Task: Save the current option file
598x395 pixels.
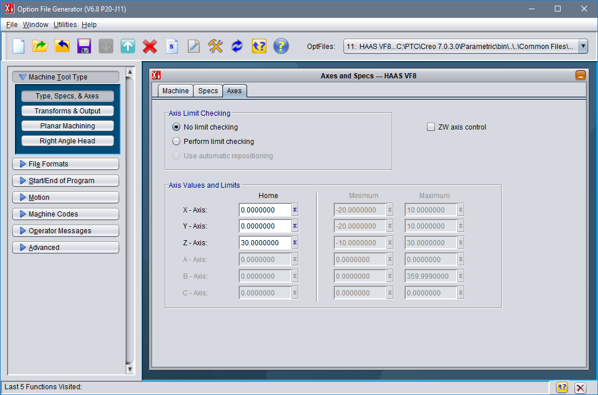Action: click(84, 46)
